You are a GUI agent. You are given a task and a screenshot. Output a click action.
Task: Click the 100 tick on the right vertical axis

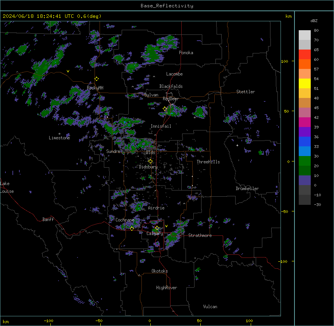(284, 61)
